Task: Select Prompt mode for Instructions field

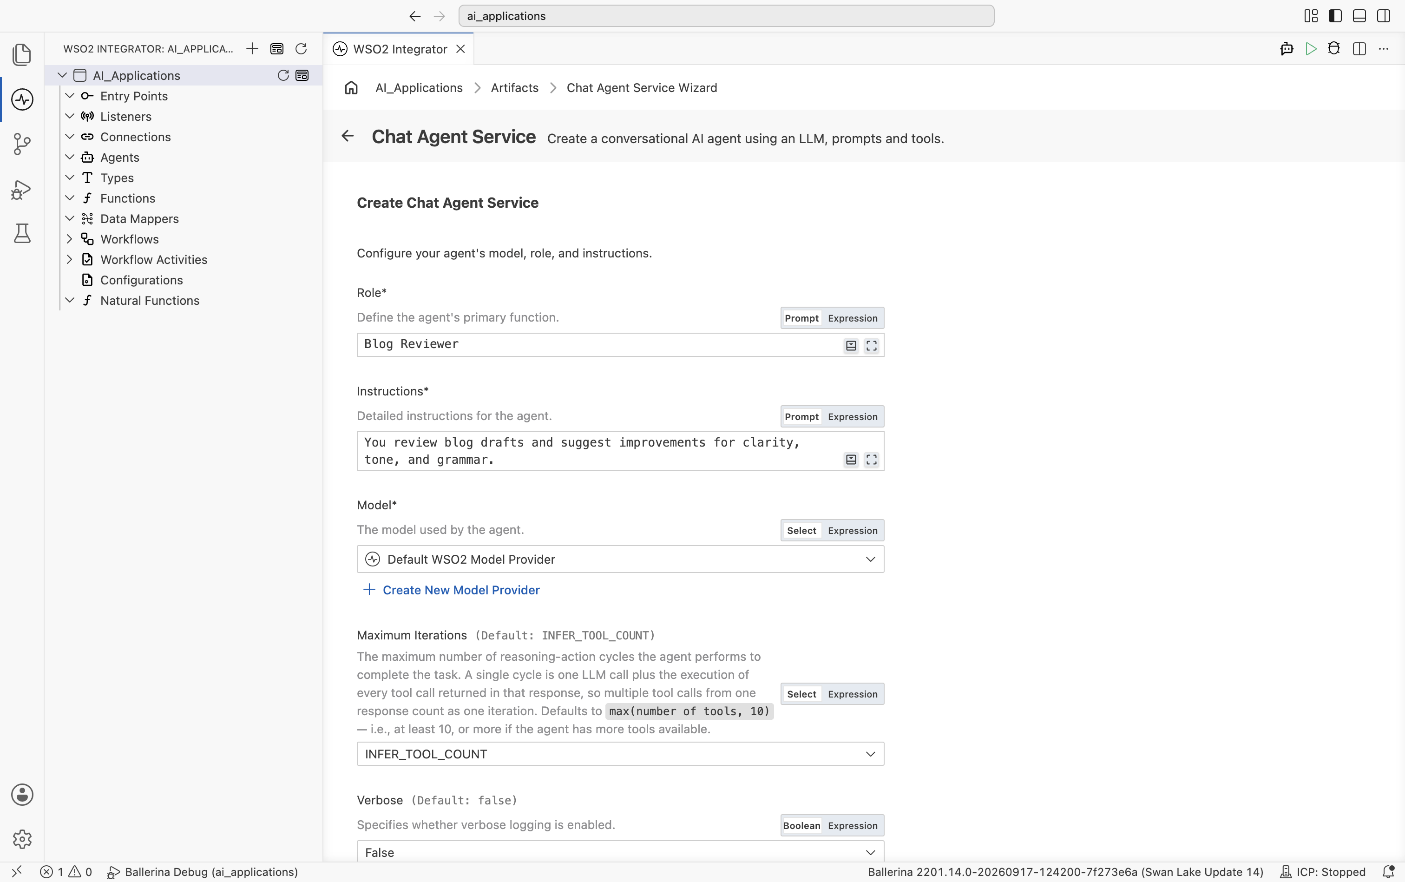Action: point(801,416)
